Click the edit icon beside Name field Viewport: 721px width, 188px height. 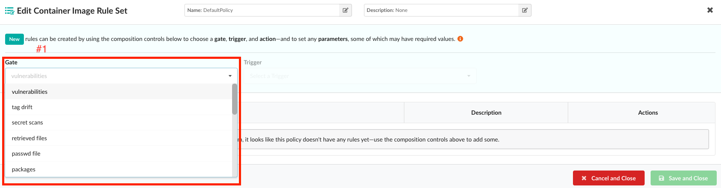pyautogui.click(x=346, y=10)
